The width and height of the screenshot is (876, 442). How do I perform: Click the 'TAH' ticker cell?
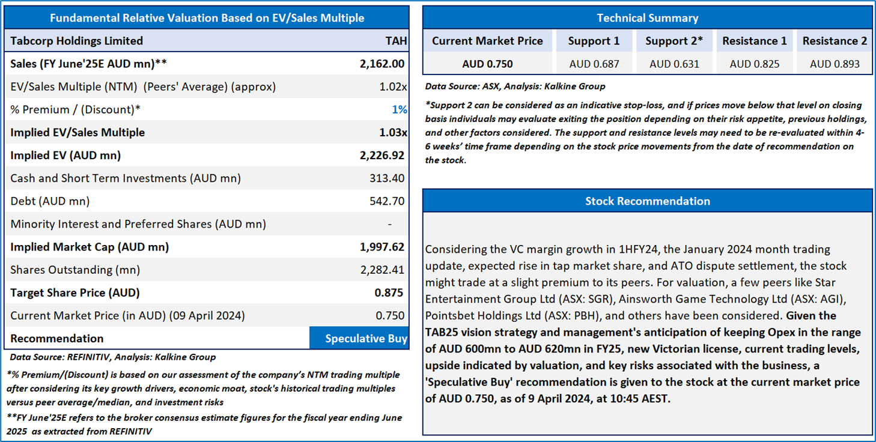[x=396, y=41]
